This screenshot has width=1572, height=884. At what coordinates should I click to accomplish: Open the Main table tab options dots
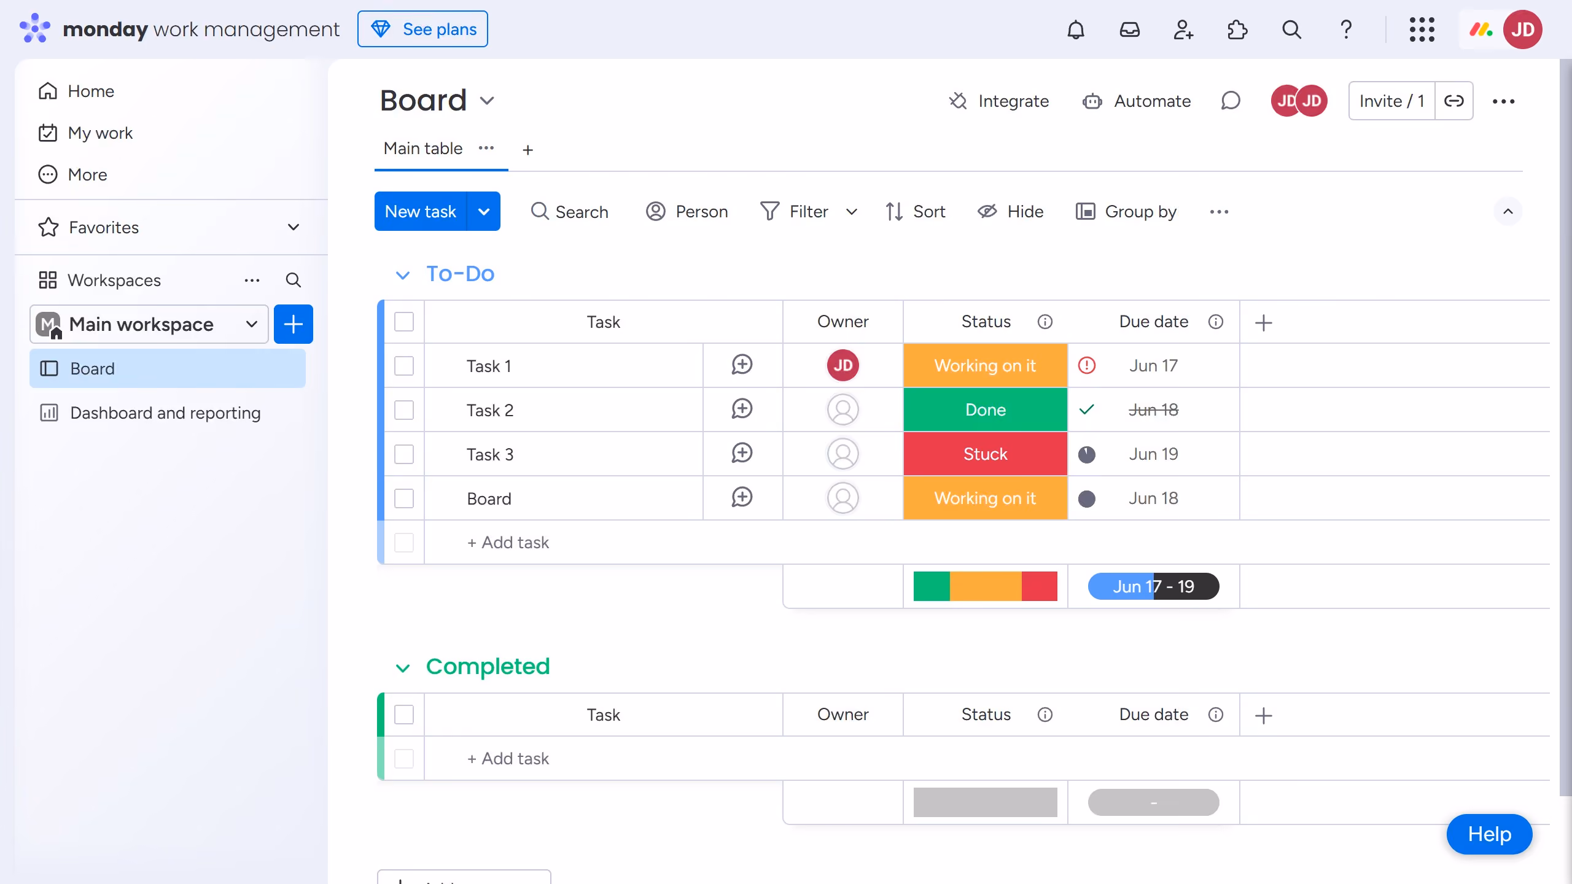(486, 148)
